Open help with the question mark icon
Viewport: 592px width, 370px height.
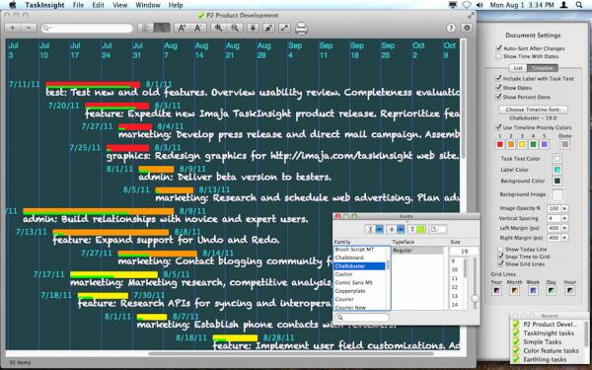coord(451,28)
